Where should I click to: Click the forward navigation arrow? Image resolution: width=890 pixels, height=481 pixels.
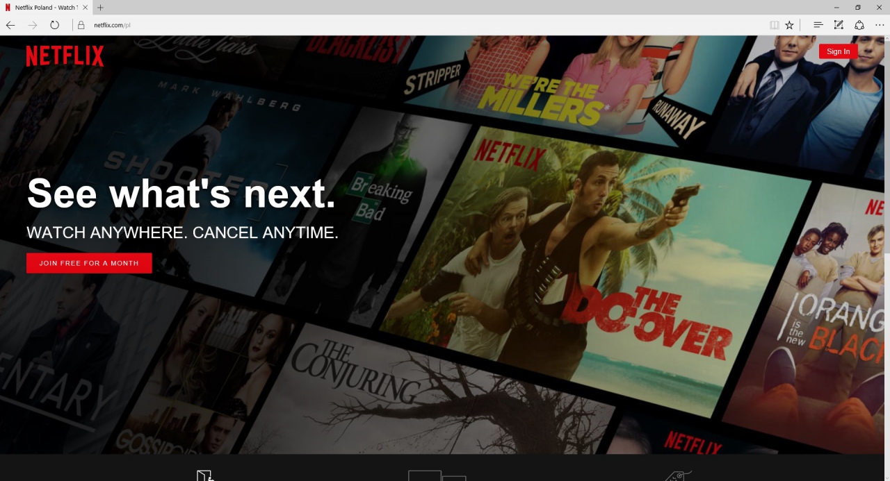pyautogui.click(x=32, y=24)
